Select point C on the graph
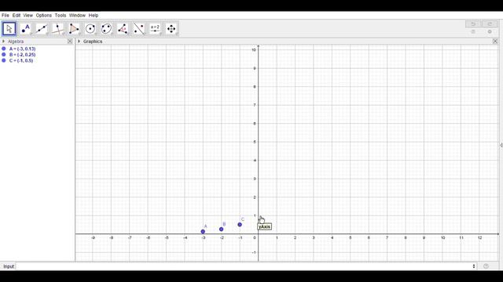Viewport: 503px width, 282px height. pyautogui.click(x=240, y=225)
